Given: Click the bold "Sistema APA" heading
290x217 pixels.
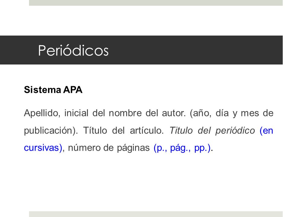Looking at the screenshot, I should pos(53,90).
